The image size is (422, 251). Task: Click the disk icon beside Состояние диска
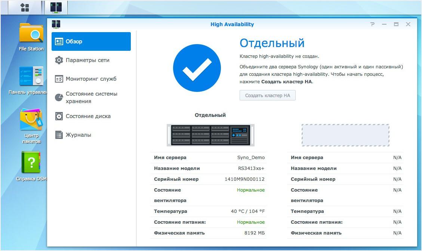point(59,116)
